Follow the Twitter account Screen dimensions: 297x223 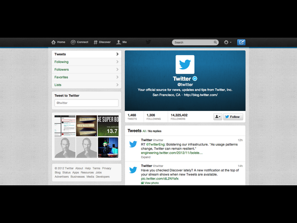coord(233,116)
